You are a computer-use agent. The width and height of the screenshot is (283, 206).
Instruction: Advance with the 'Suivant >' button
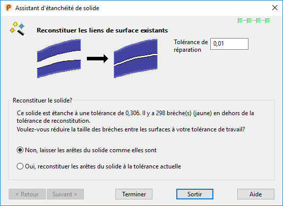(65, 194)
